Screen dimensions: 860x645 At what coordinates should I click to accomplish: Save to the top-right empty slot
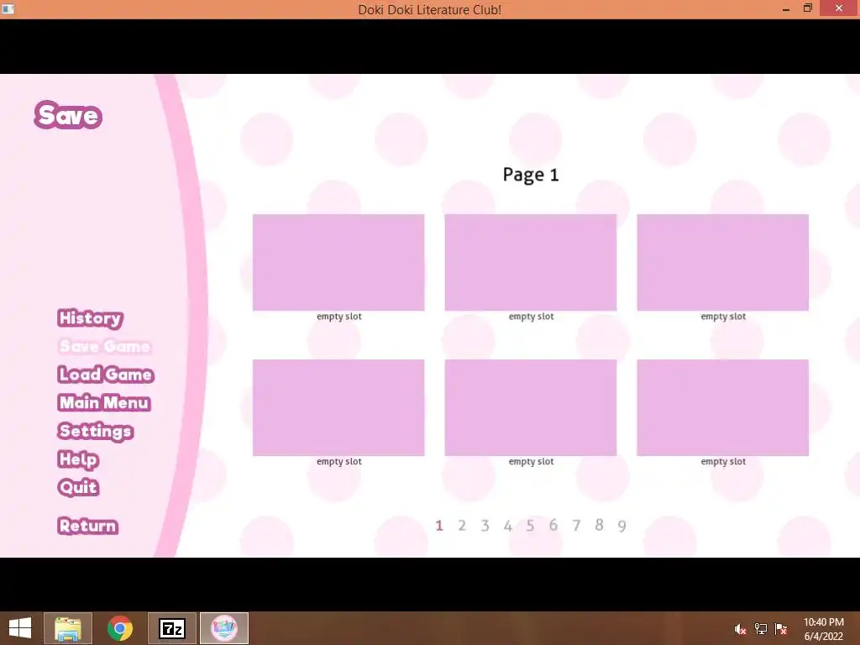(x=723, y=262)
